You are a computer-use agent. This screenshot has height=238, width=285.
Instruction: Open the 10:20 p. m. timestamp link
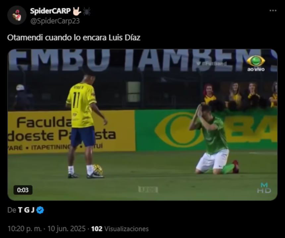[25, 229]
